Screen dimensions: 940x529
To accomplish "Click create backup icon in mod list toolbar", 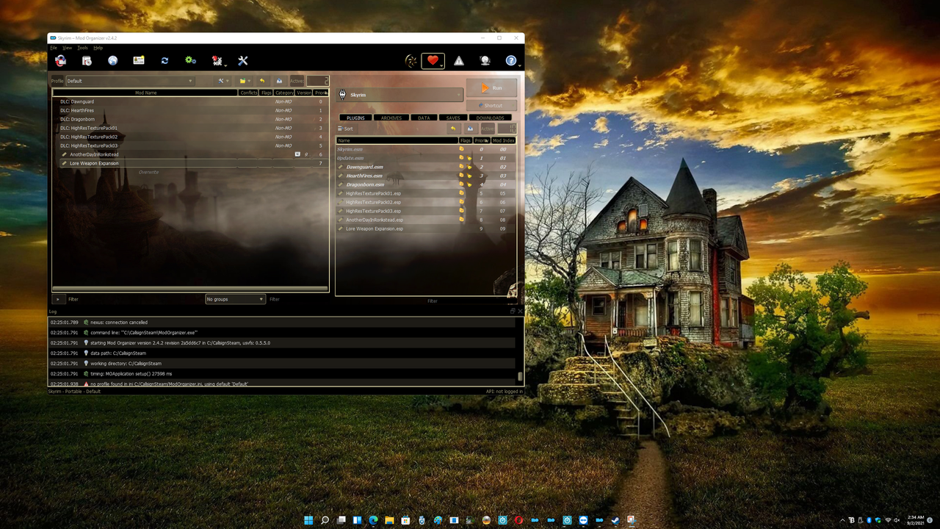I will coord(279,81).
